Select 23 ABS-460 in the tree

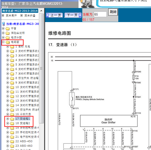pyautogui.click(x=24, y=146)
